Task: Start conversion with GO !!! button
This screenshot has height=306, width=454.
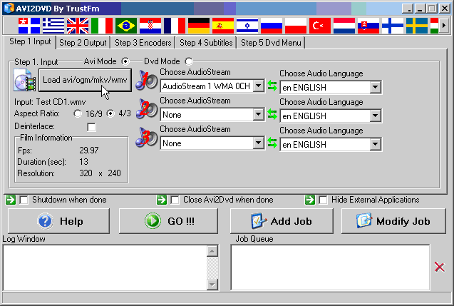Action: [168, 221]
